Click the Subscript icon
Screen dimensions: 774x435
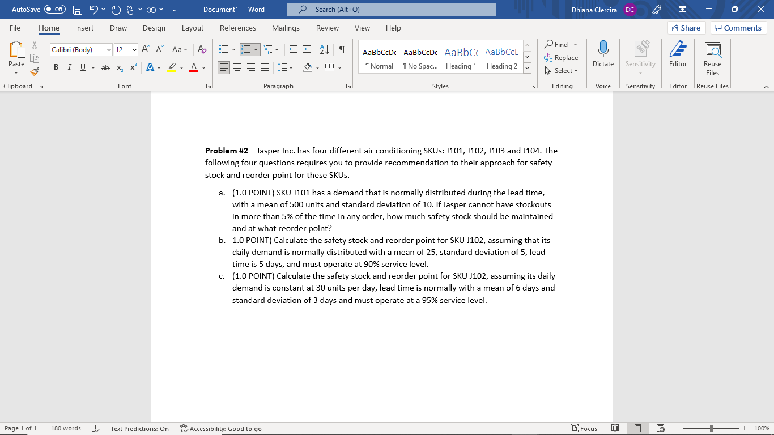pyautogui.click(x=119, y=67)
